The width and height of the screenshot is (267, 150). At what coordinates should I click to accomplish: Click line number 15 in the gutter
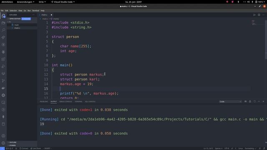pyautogui.click(x=46, y=89)
